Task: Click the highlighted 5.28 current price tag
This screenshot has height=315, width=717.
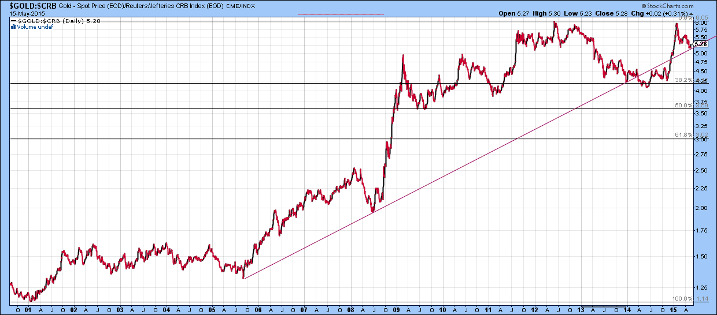Action: coord(701,44)
